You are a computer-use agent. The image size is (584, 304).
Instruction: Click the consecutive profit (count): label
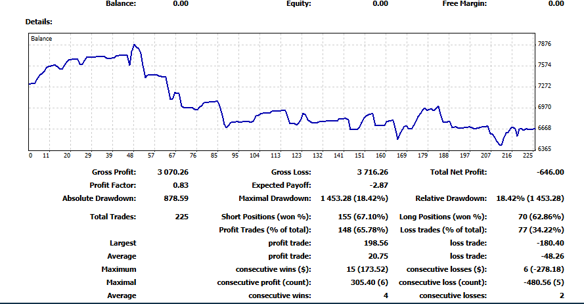coord(264,282)
